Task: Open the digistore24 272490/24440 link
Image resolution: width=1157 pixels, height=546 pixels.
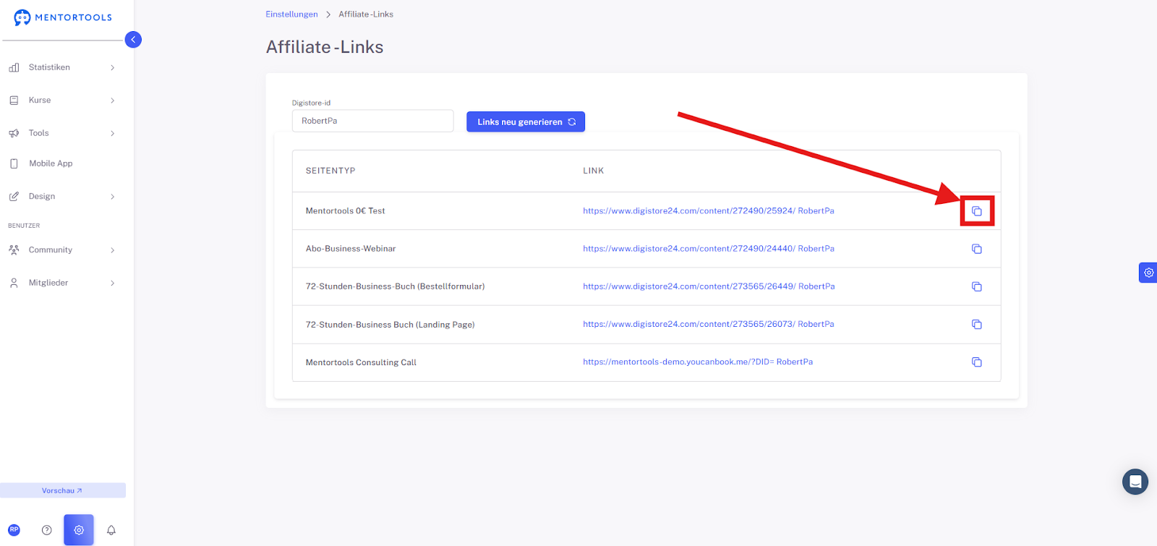Action: [x=709, y=249]
